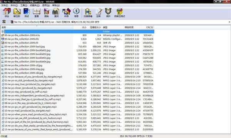Viewport: 231px width, 138px height.
Task: Select 13-ne-yo-part_of_the_list mp3 file name
Action: point(37,122)
